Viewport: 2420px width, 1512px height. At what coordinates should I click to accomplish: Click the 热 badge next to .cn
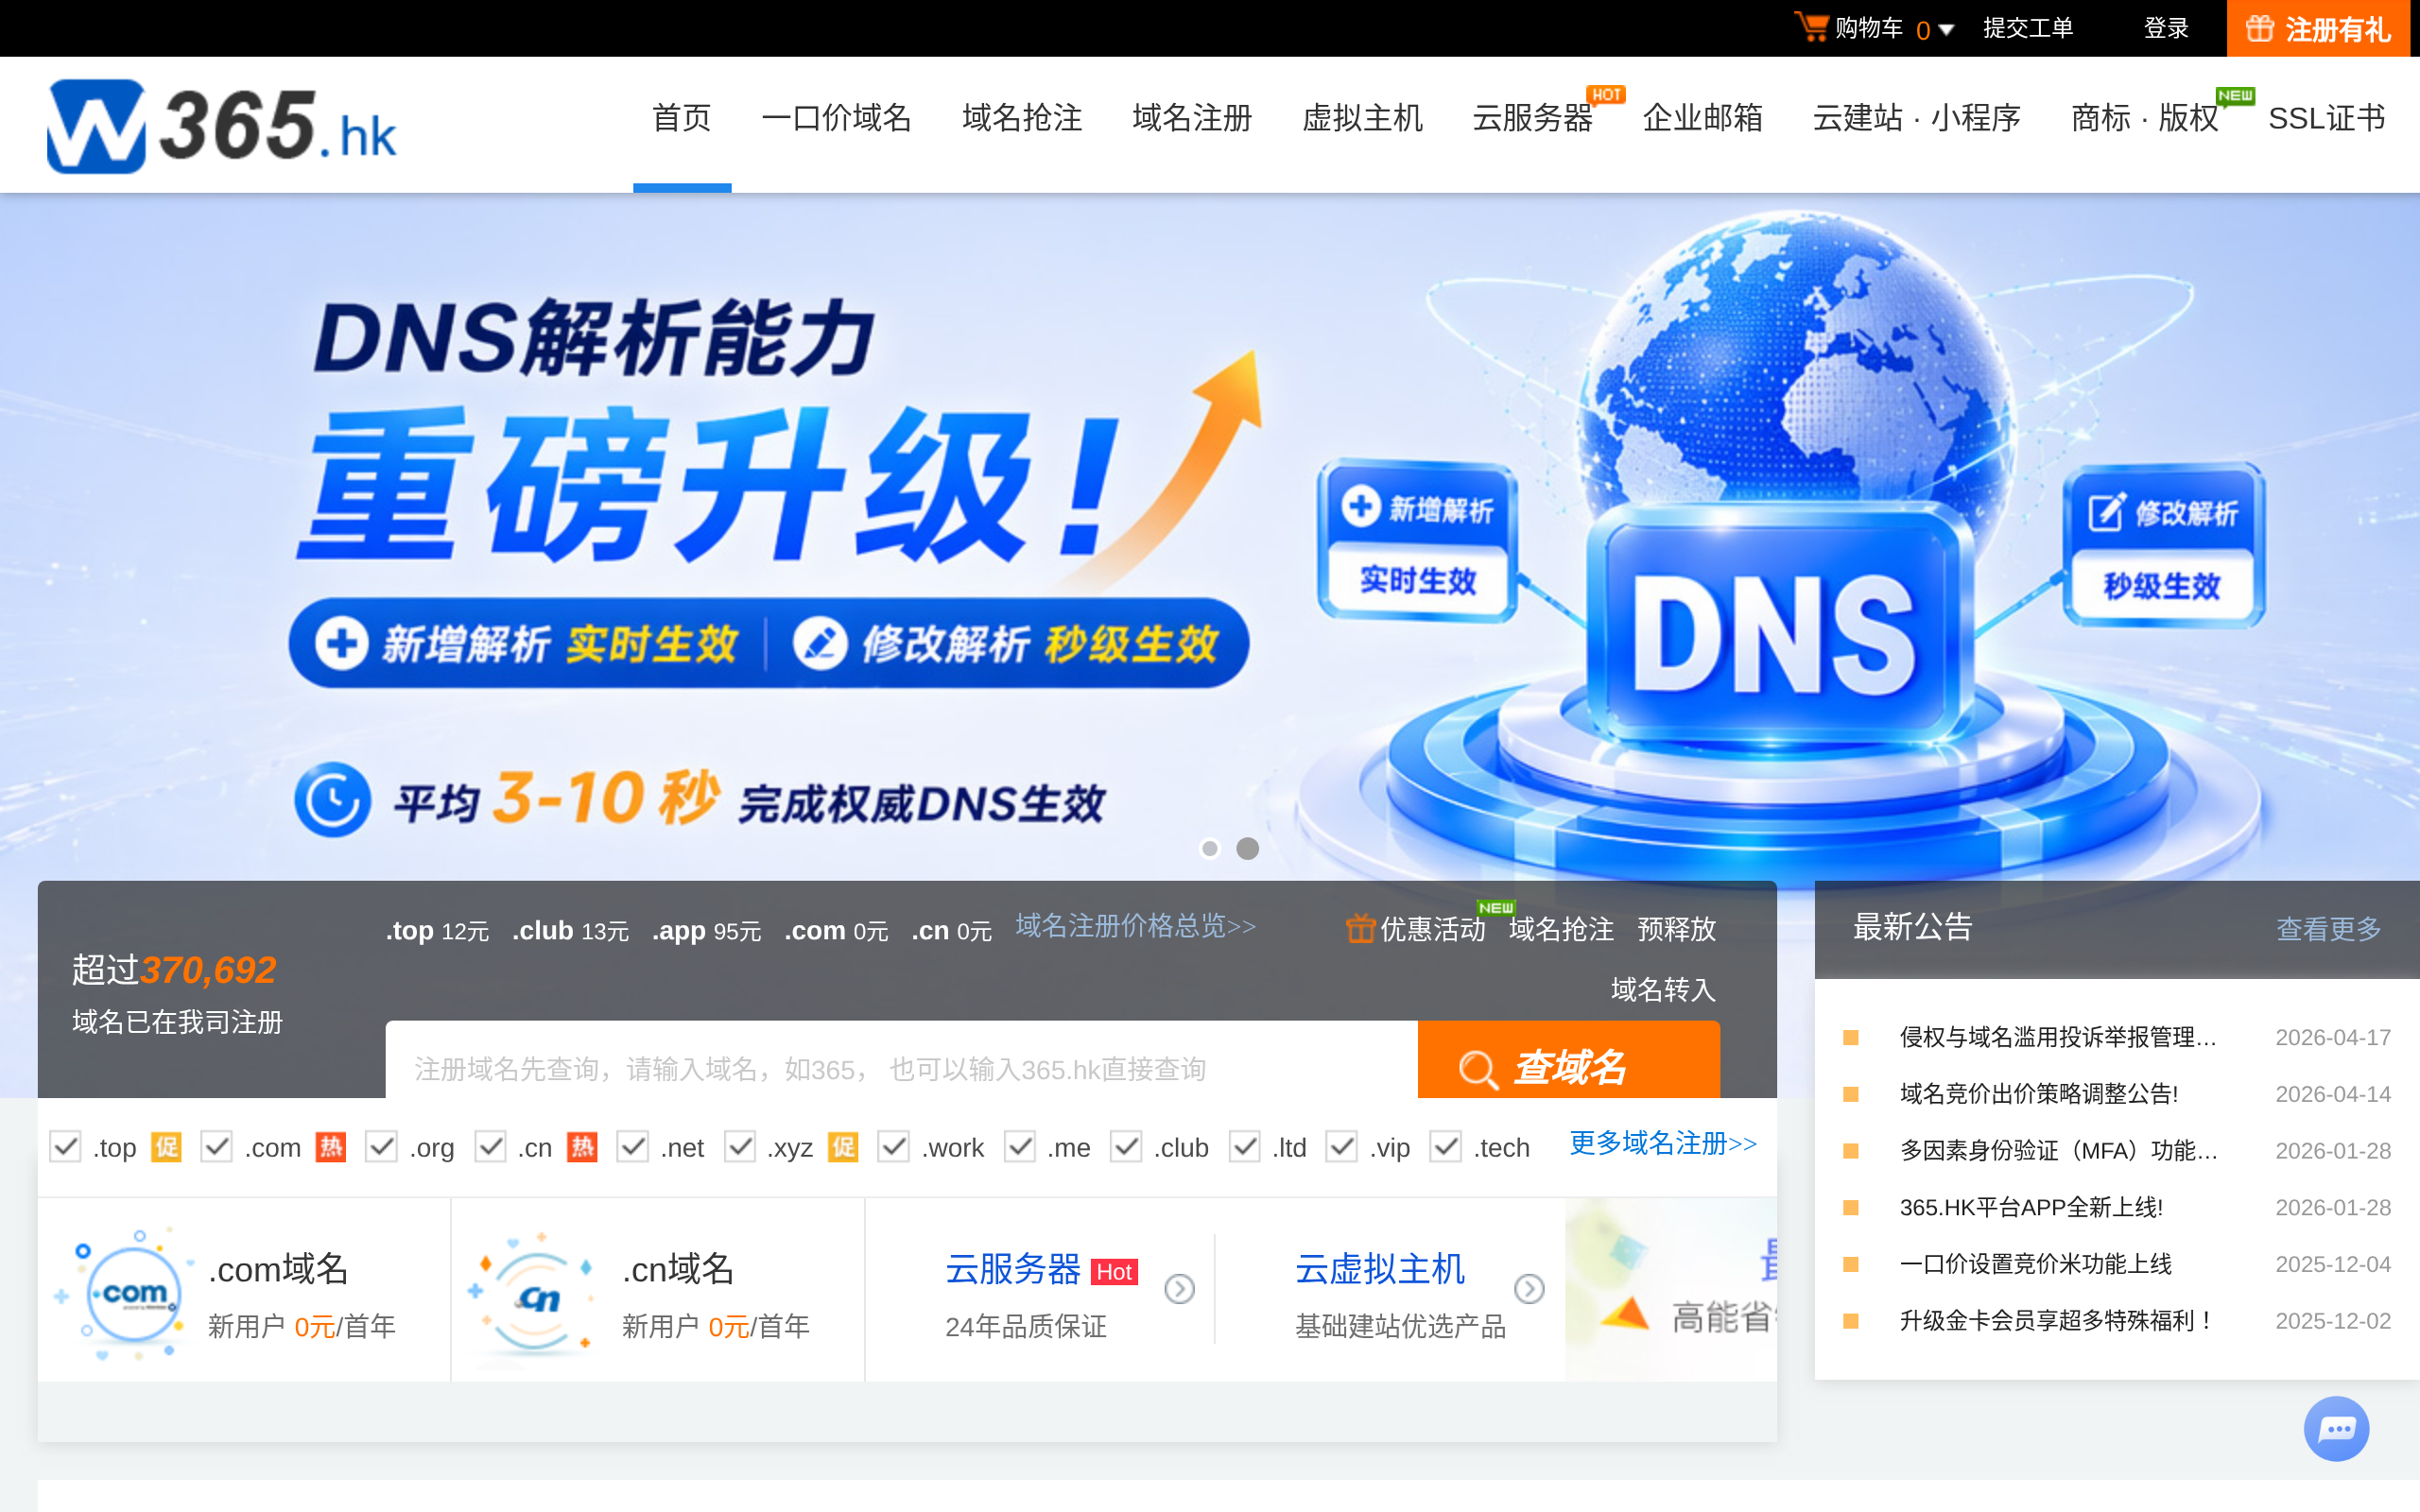(582, 1147)
